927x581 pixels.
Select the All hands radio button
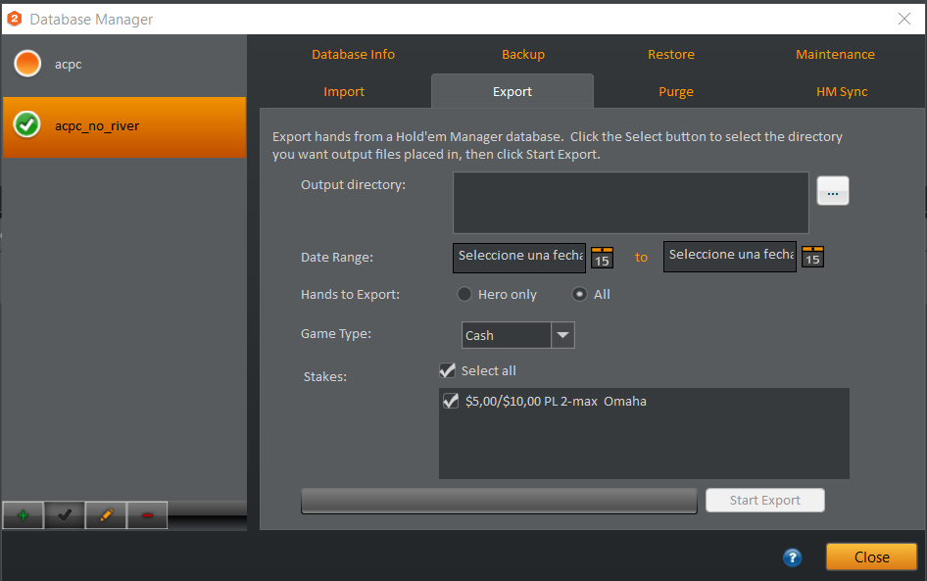click(580, 294)
